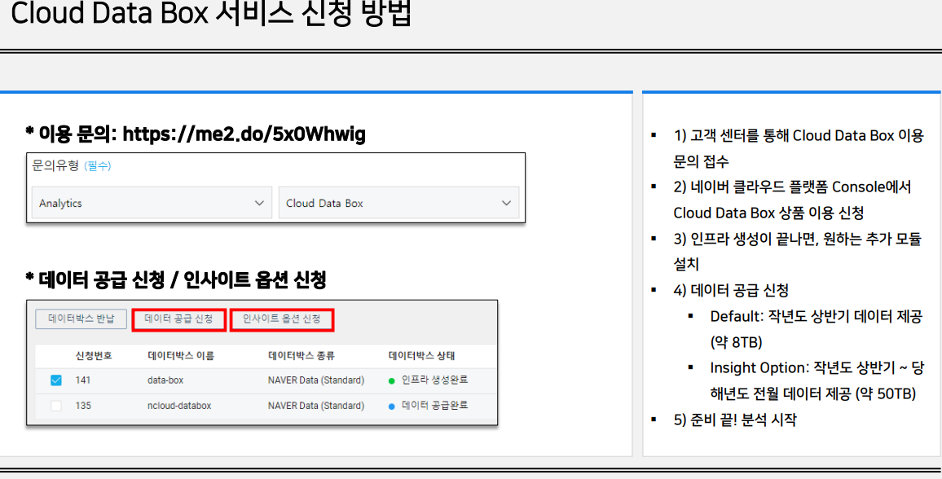This screenshot has height=479, width=942.
Task: Click the 데이터 공급 신청 button
Action: pos(179,319)
